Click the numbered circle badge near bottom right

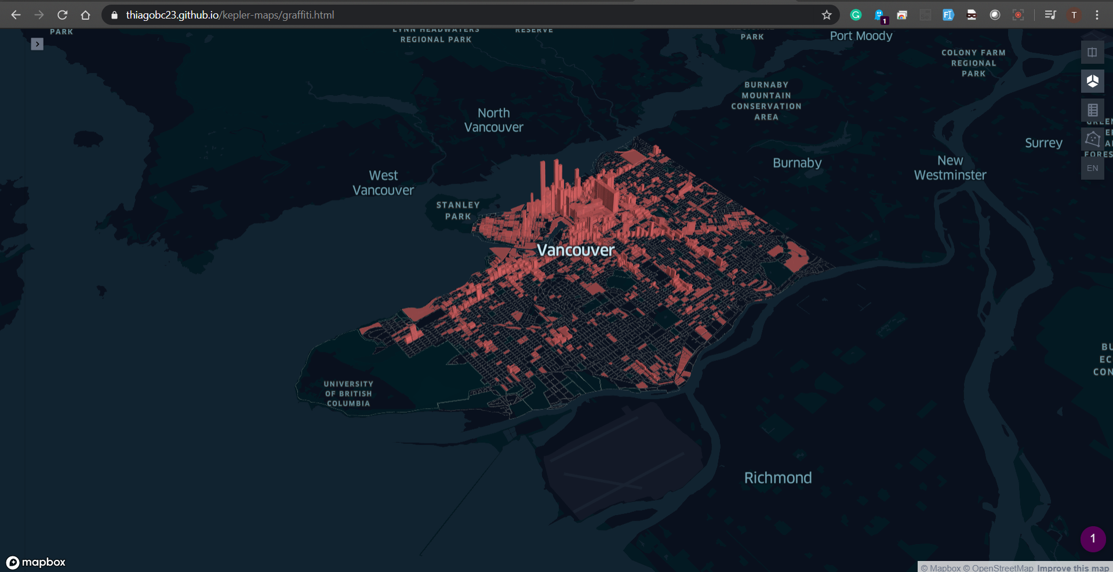click(x=1093, y=539)
